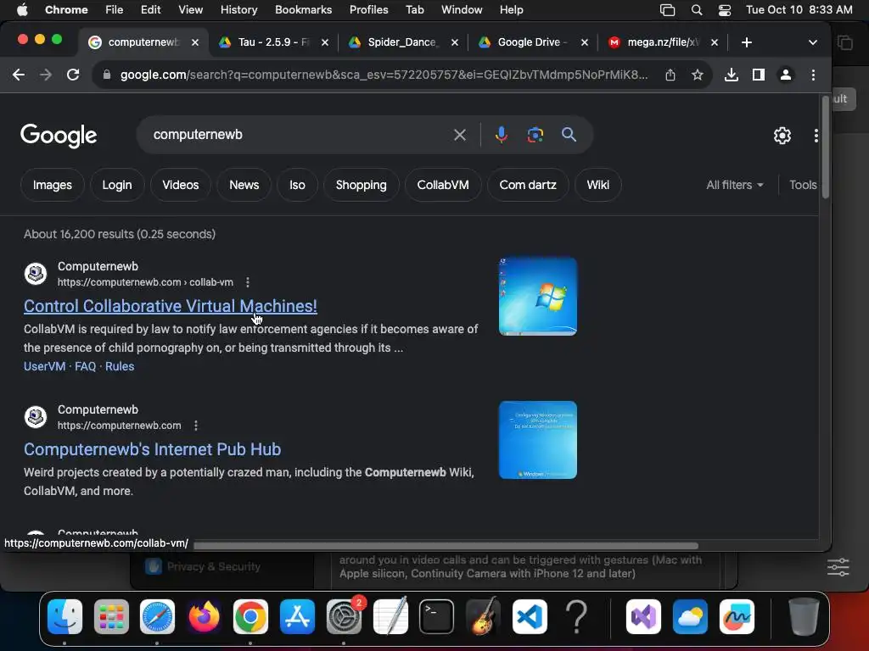Open Computernewb's Internet Pub Hub link
Viewport: 869px width, 651px height.
[x=153, y=449]
